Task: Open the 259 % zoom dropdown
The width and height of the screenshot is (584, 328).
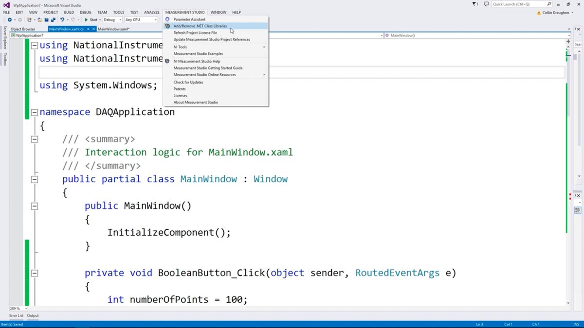Action: [18, 309]
